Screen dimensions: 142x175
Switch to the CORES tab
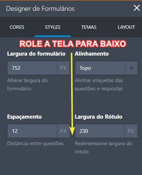[x=17, y=27]
